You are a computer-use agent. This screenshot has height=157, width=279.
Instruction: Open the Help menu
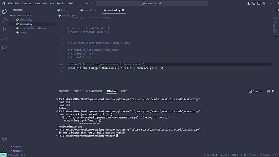72,3
